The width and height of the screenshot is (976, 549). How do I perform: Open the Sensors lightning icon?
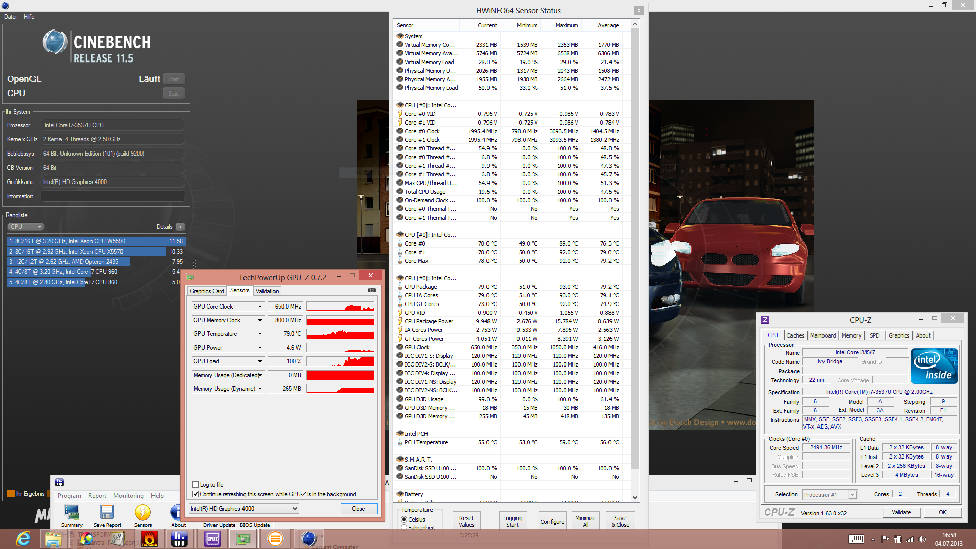point(143,512)
